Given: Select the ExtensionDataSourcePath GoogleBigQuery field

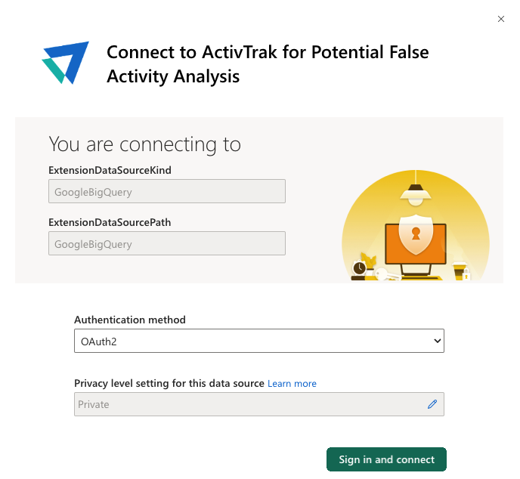Looking at the screenshot, I should tap(167, 243).
